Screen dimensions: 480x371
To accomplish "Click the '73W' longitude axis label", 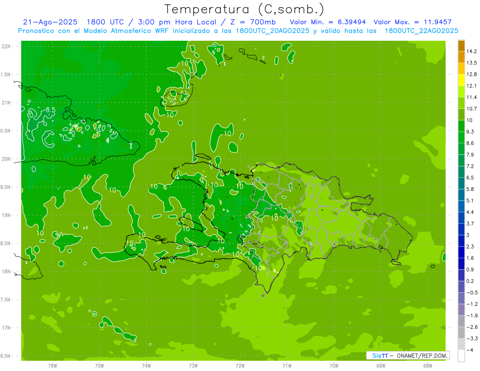I will click(x=193, y=365).
